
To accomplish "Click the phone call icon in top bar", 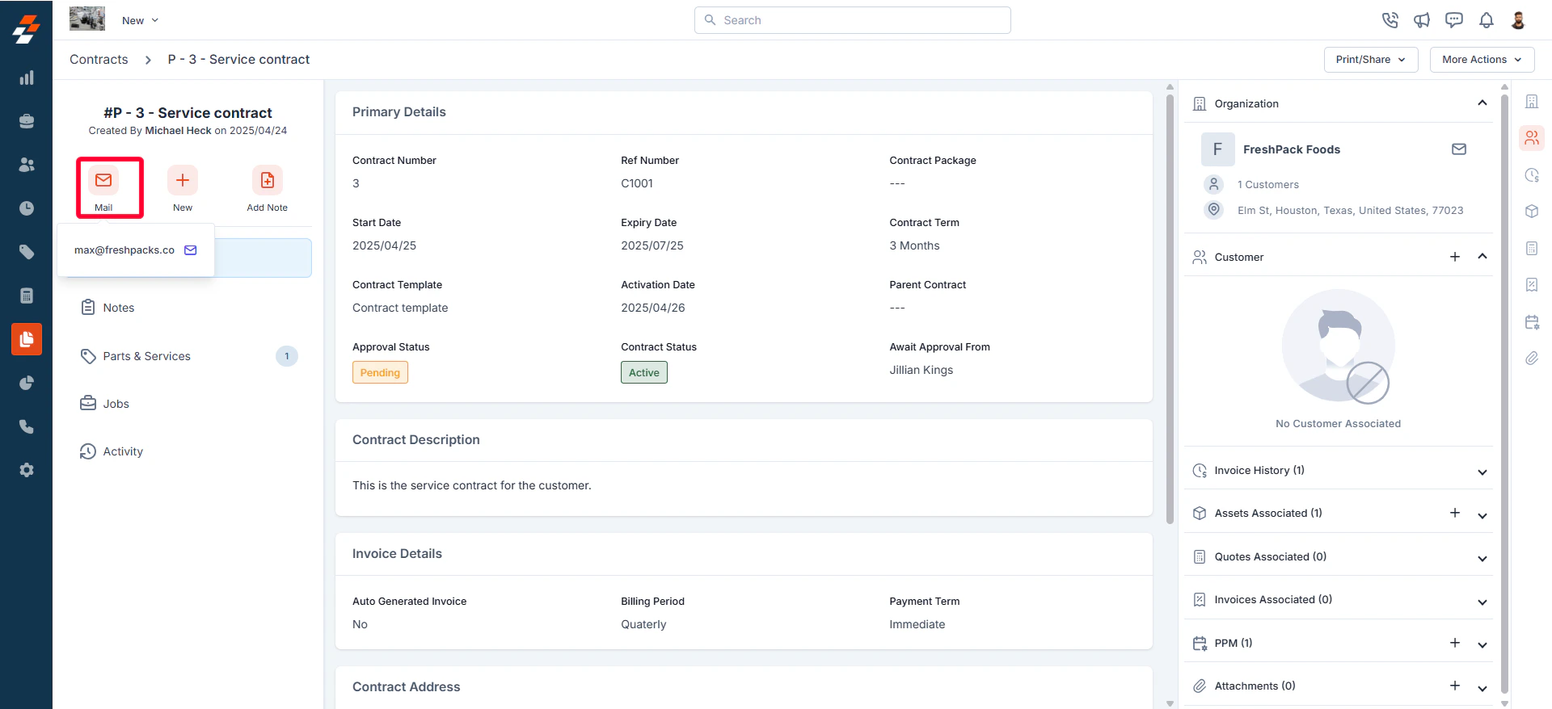I will pos(1390,20).
